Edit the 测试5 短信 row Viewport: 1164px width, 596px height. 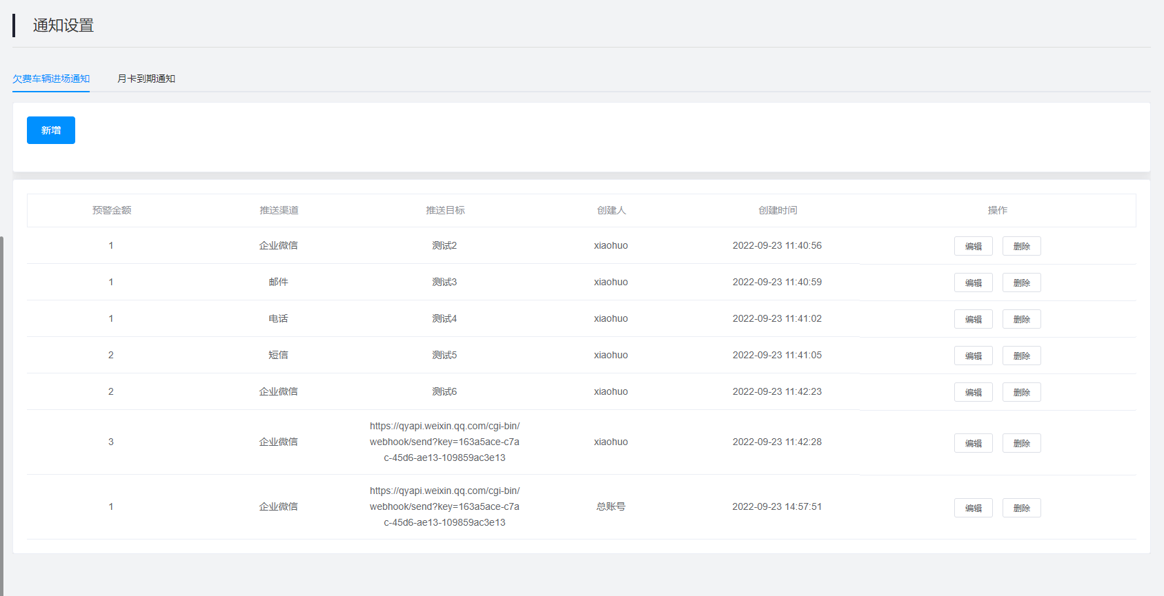pyautogui.click(x=973, y=356)
